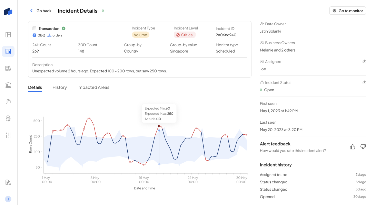Viewport: 377px width, 205px height.
Task: Give thumbs up alert feedback
Action: [x=353, y=147]
